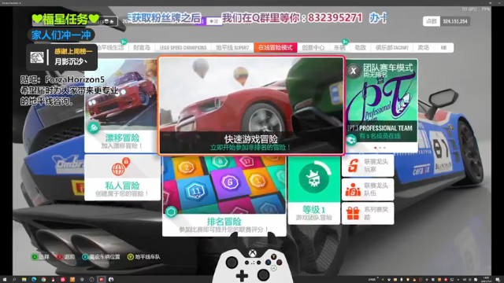Open 等级 1 游戏团队冒险 tile
Screen dimensions: 504x283
pyautogui.click(x=313, y=190)
